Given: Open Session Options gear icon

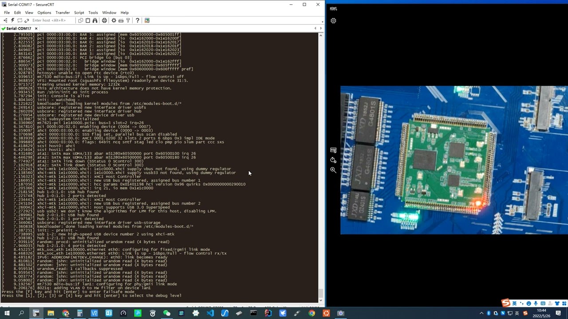Looking at the screenshot, I should coord(114,20).
